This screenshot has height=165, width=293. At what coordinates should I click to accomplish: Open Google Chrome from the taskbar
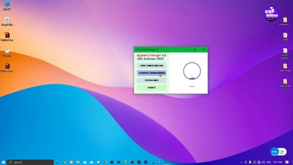pyautogui.click(x=65, y=162)
